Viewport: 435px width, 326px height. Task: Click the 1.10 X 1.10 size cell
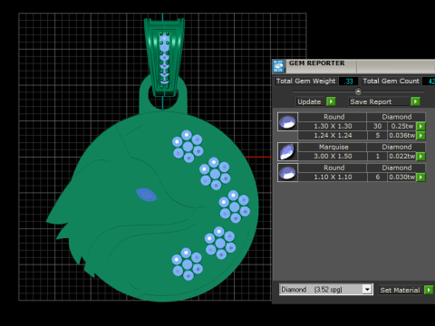[x=333, y=177]
